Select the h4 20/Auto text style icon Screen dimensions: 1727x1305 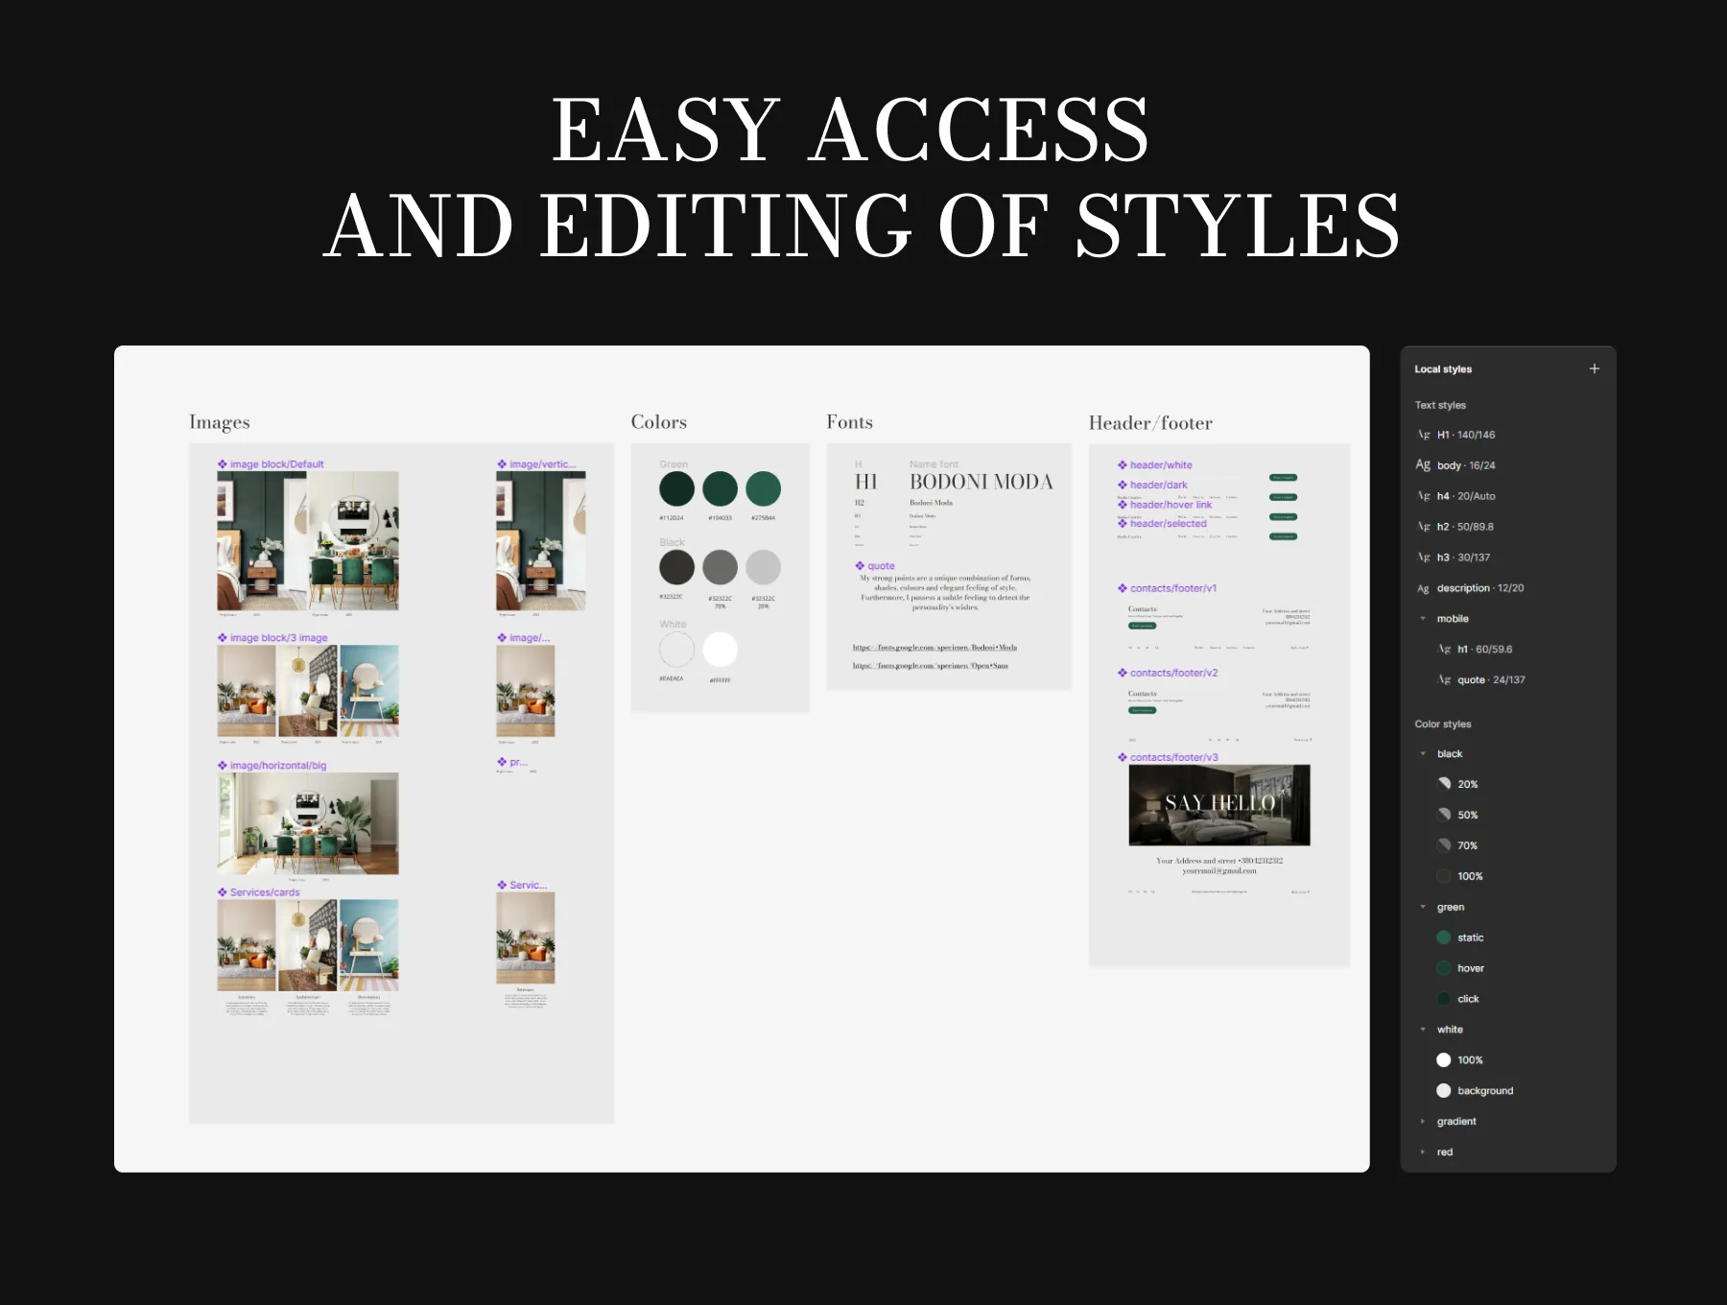[1424, 496]
